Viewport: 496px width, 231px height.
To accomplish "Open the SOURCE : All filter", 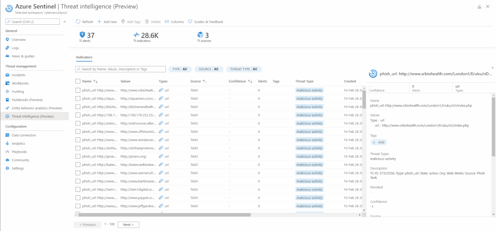I will click(209, 69).
